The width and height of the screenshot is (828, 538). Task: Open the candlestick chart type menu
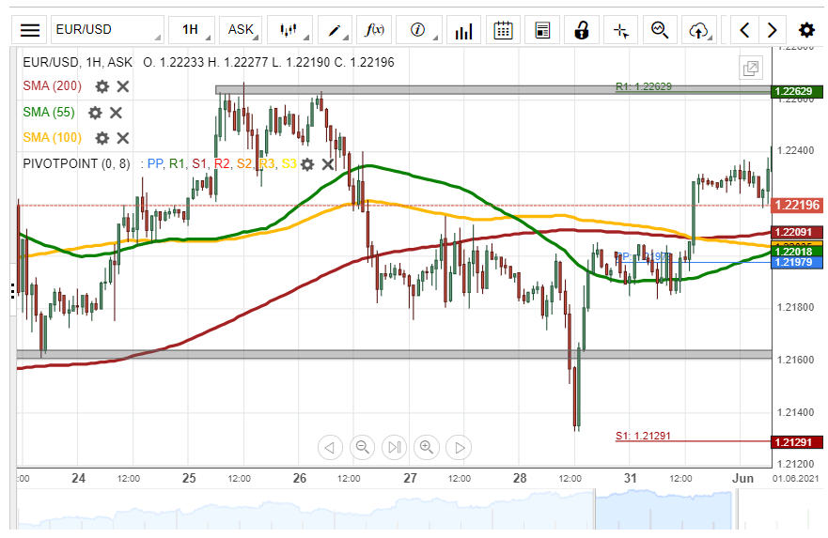[289, 30]
